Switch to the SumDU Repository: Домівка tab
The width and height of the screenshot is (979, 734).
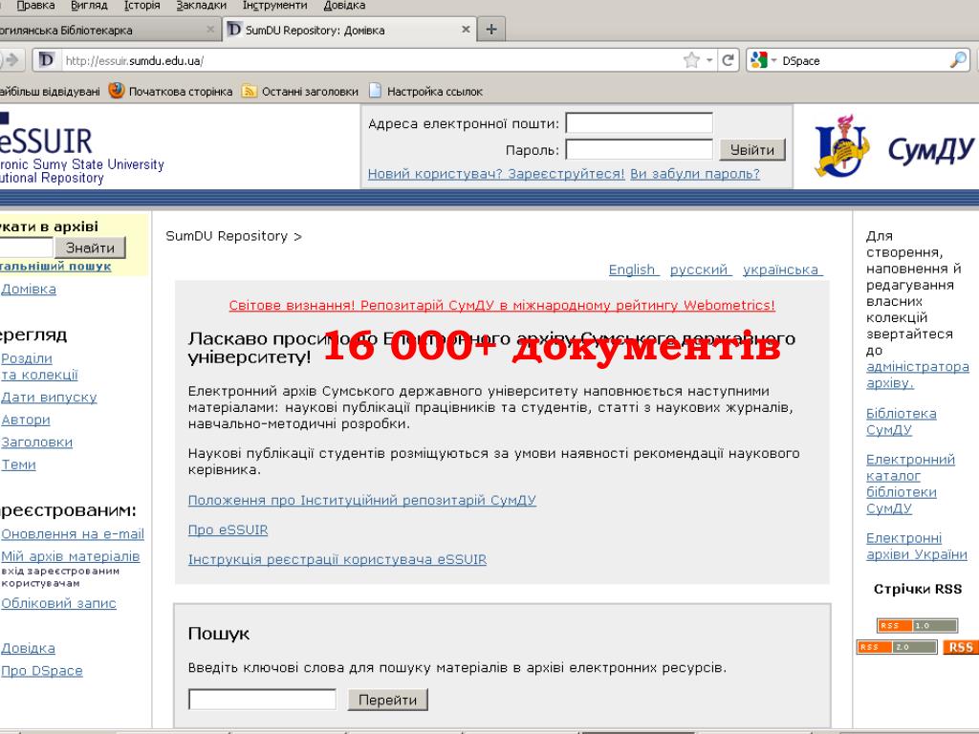pyautogui.click(x=348, y=30)
